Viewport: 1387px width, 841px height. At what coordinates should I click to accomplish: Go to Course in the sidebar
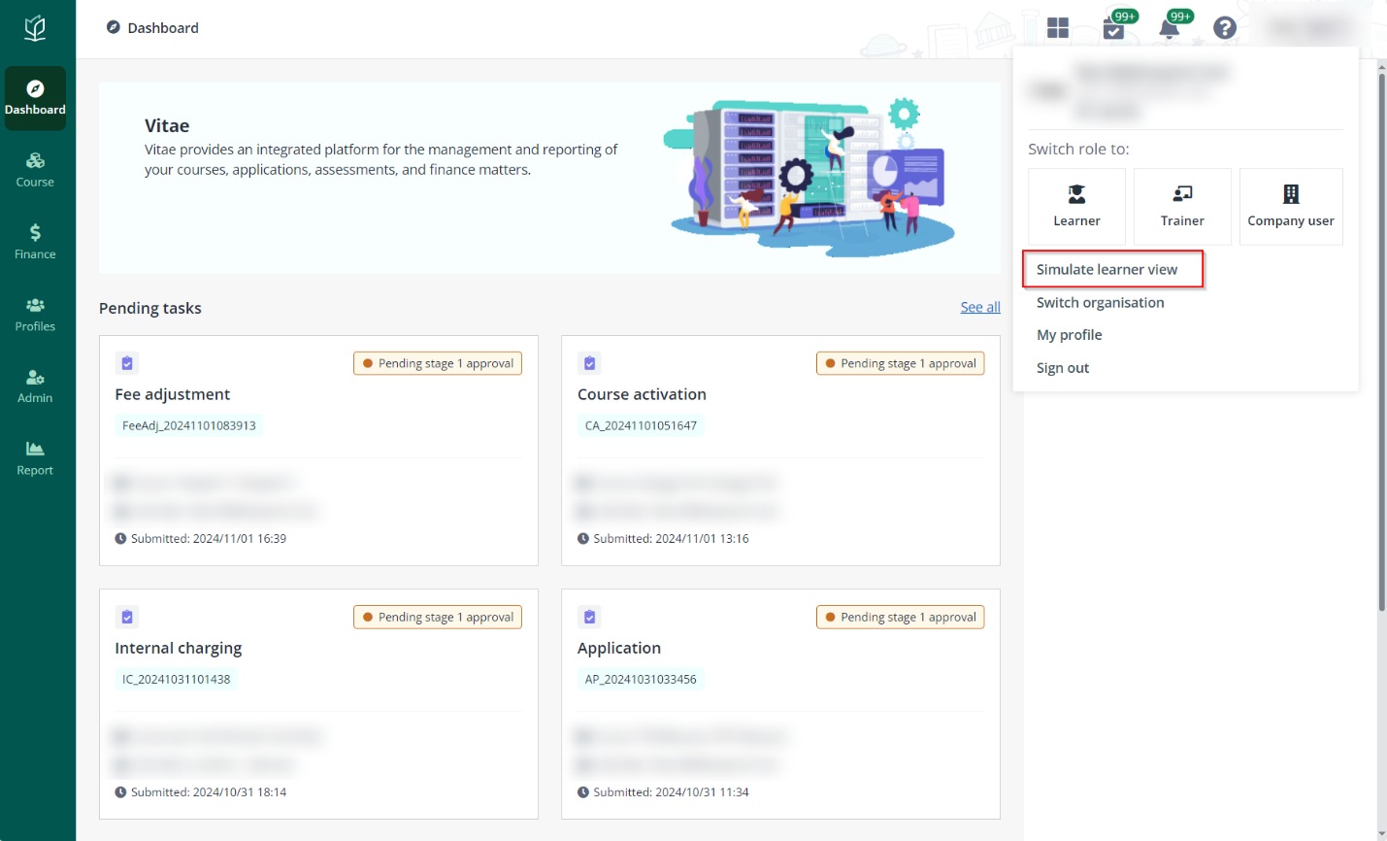[35, 170]
